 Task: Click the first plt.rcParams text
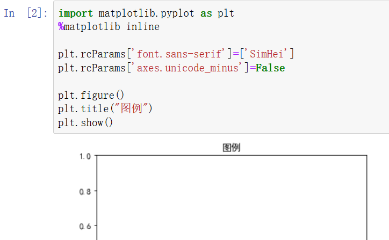click(x=92, y=54)
